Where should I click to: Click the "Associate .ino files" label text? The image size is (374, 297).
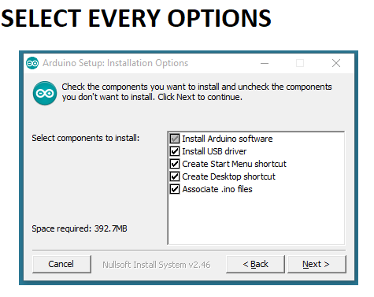(217, 189)
